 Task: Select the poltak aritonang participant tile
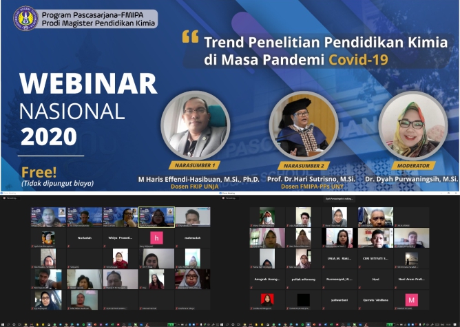303,279
